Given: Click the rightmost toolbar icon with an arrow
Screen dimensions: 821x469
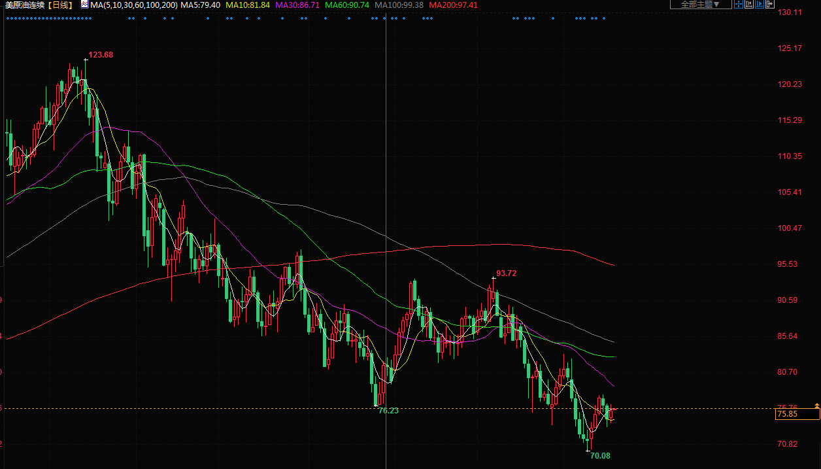Looking at the screenshot, I should pyautogui.click(x=769, y=5).
